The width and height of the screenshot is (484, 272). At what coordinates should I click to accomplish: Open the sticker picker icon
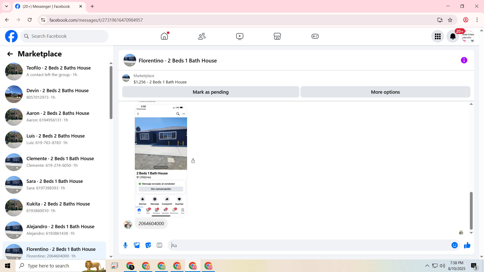tap(148, 245)
